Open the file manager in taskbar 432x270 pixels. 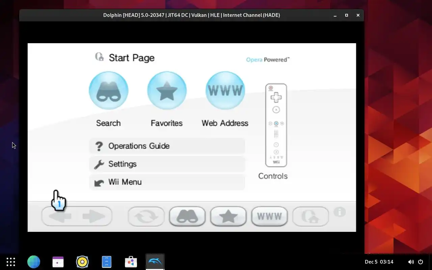(x=107, y=262)
